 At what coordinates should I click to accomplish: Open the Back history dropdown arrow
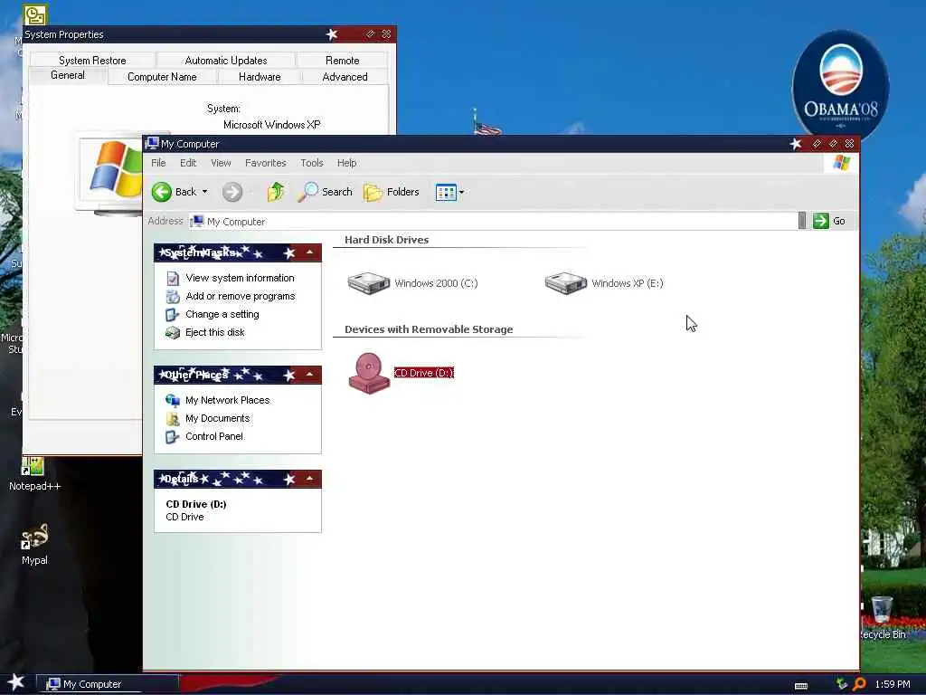coord(205,192)
